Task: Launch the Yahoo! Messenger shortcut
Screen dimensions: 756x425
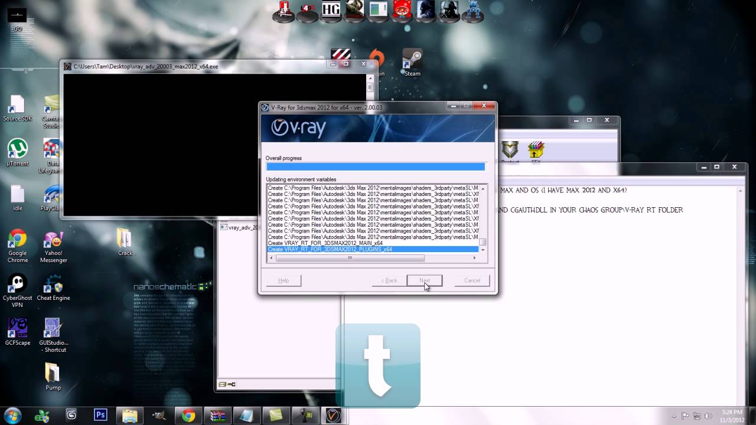Action: pos(53,246)
